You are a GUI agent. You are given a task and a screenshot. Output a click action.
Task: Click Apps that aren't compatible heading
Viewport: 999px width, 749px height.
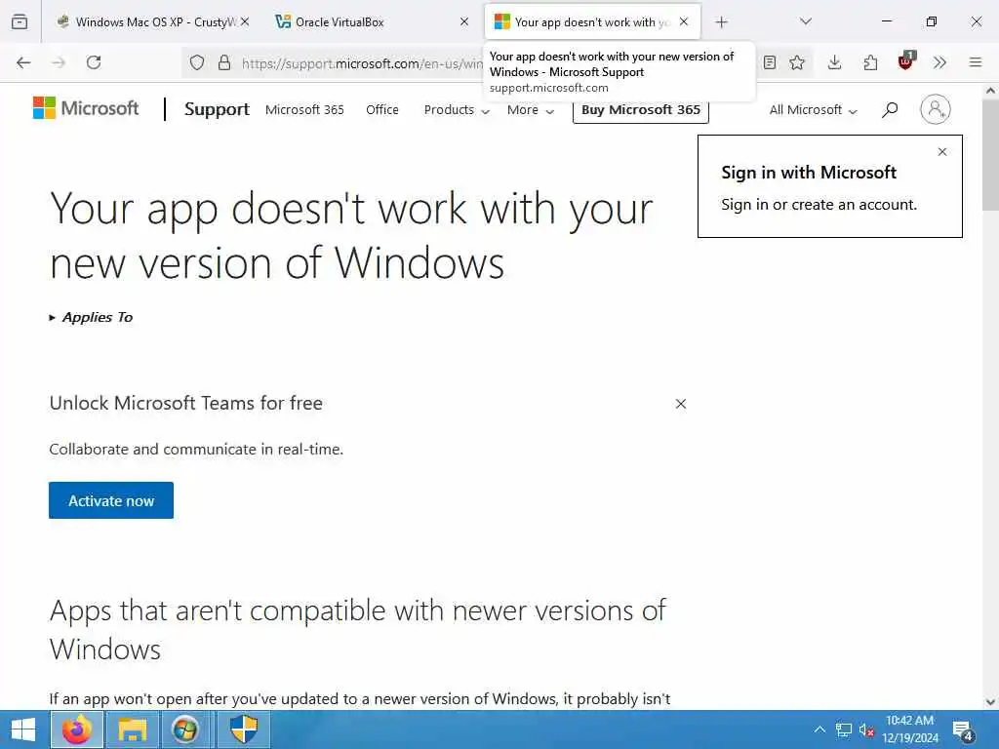357,629
